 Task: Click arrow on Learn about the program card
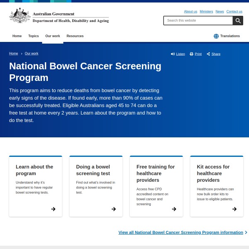(x=53, y=209)
